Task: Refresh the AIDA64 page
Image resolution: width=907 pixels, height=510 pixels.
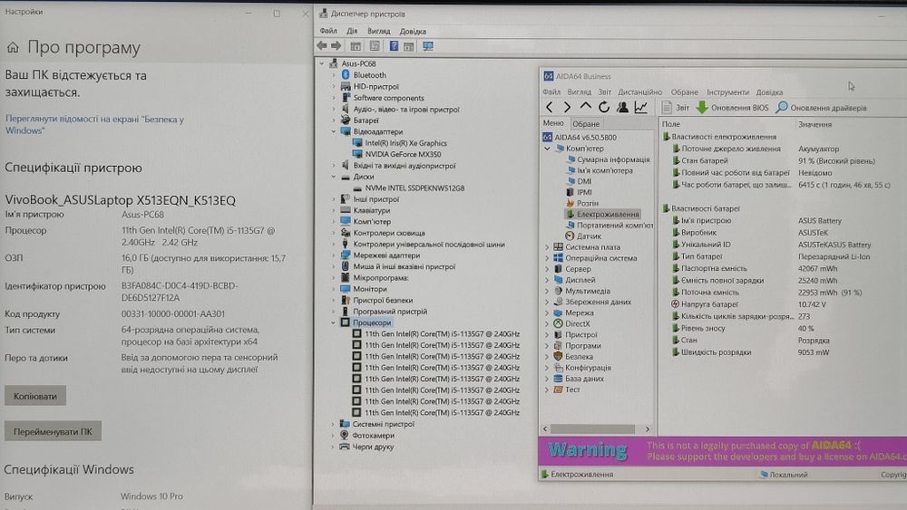Action: click(604, 107)
